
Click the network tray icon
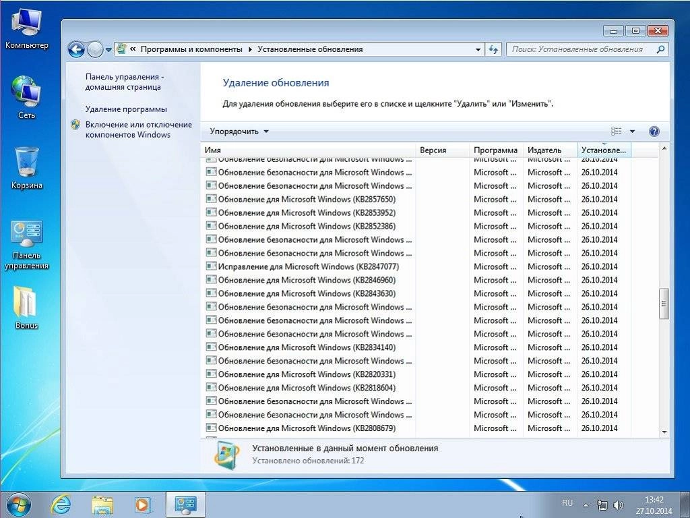point(602,505)
